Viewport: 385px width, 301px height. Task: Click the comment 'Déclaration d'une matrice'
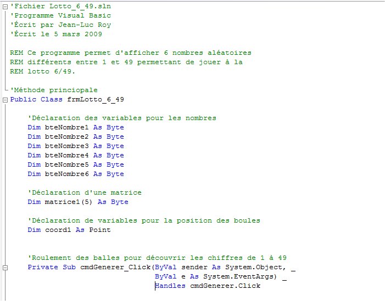tap(85, 192)
